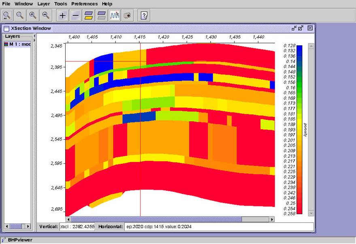356x244 pixels.
Task: Open the Layer menu
Action: click(x=44, y=4)
